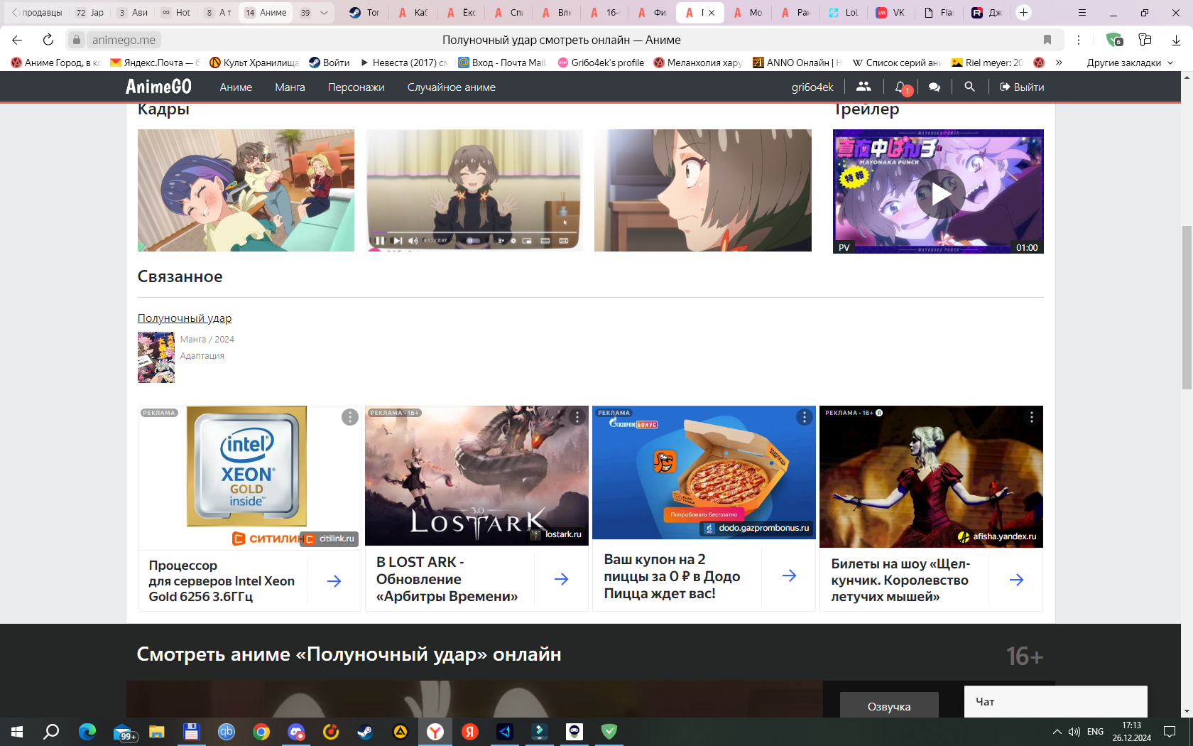
Task: Open options menu on Intel Xeon ad
Action: (x=349, y=417)
